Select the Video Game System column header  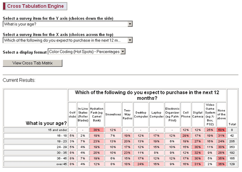211,114
